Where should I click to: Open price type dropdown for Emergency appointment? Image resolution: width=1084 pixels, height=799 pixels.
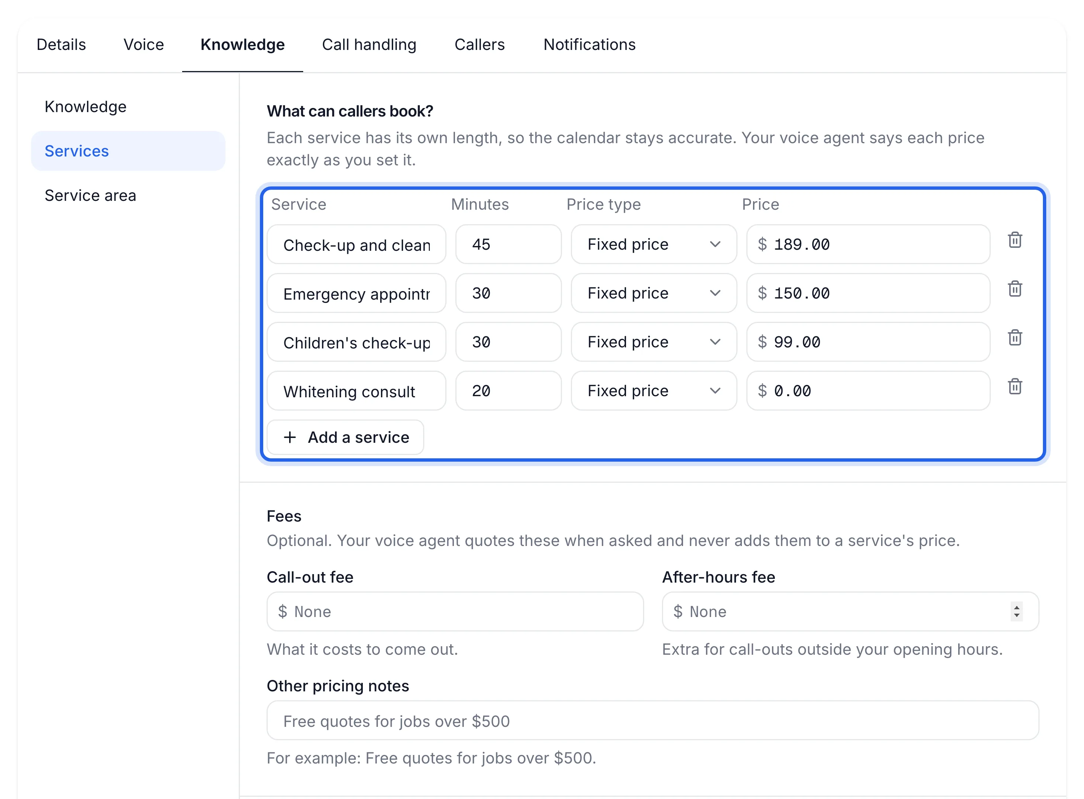pos(654,293)
